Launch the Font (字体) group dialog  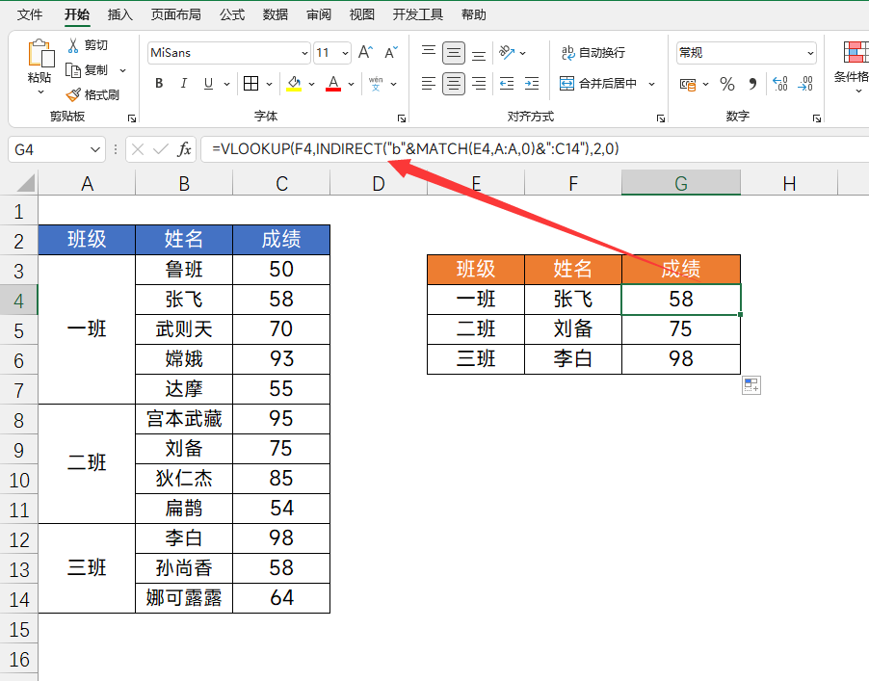tap(402, 118)
